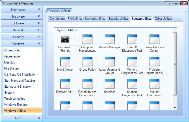Screen dimensions: 189x122
Task: Open Start Menu and Taskbar link
Action: coord(20,81)
